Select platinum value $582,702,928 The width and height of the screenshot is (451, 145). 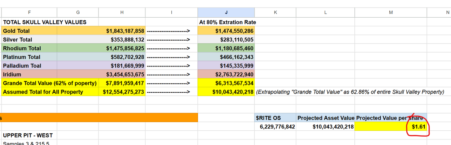(x=122, y=57)
